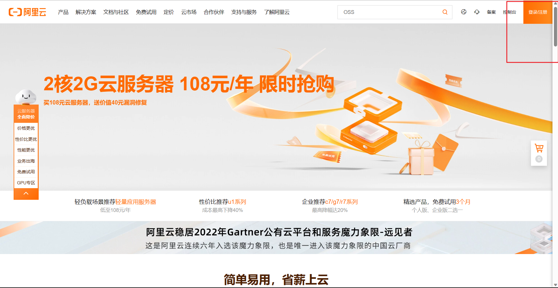The height and width of the screenshot is (288, 558).
Task: Click the 云服务器 全面降价 sidebar header
Action: pyautogui.click(x=26, y=114)
